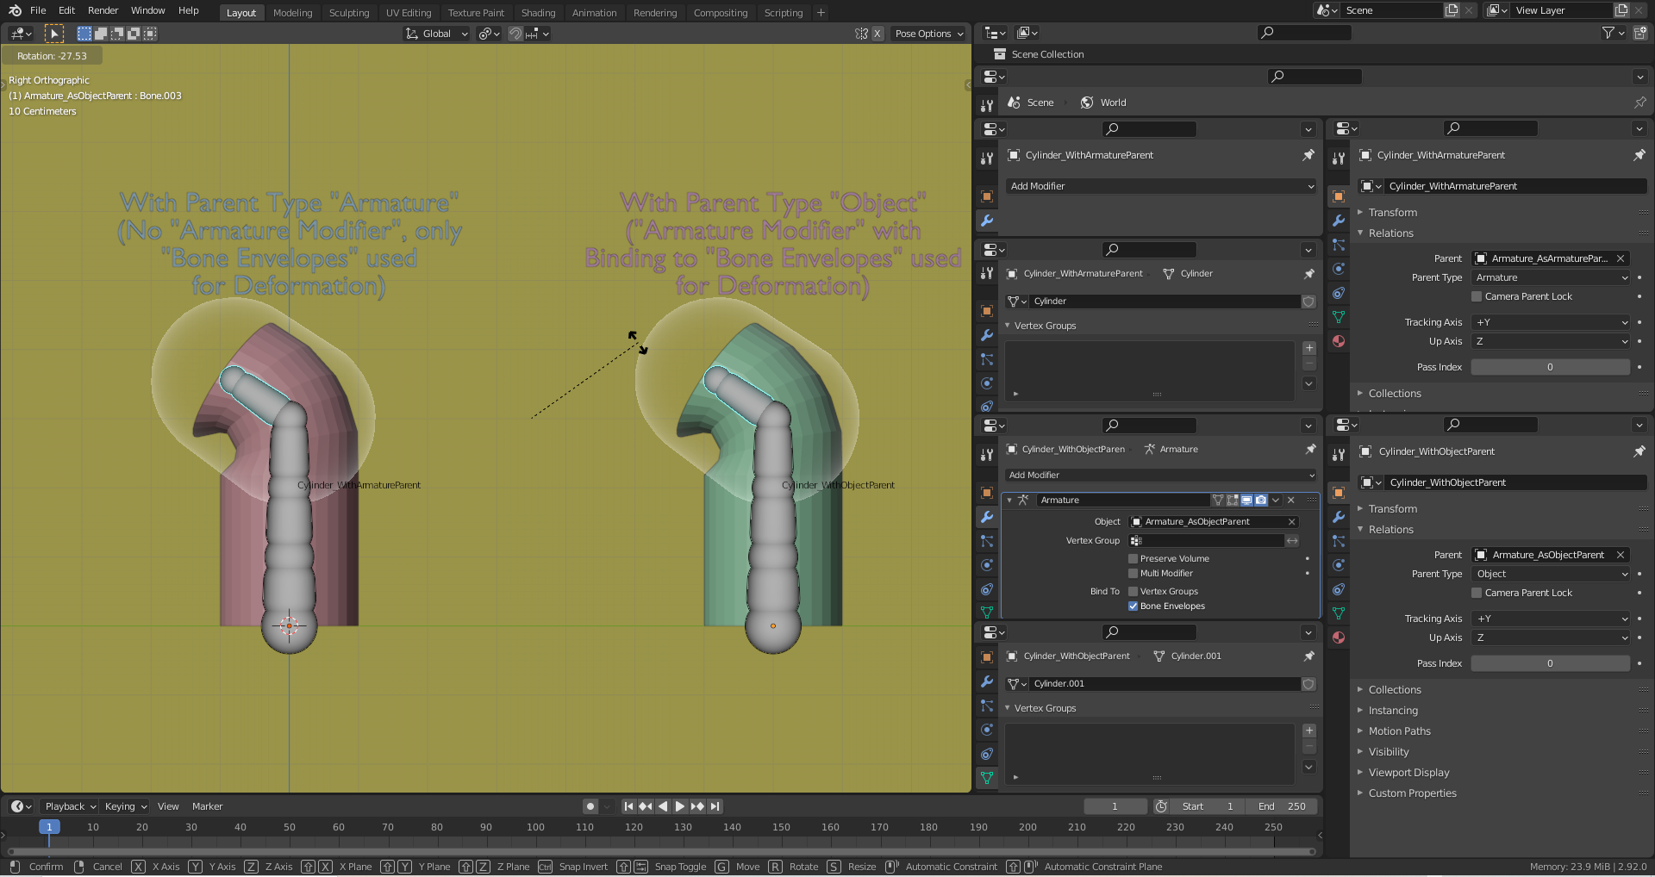
Task: Enable Camera Parent Lock for Cylinder_WithArmatureParent
Action: (x=1477, y=296)
